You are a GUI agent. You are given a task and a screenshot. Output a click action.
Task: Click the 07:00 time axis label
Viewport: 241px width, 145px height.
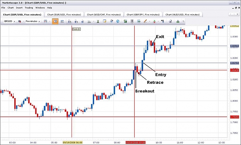click(96, 143)
